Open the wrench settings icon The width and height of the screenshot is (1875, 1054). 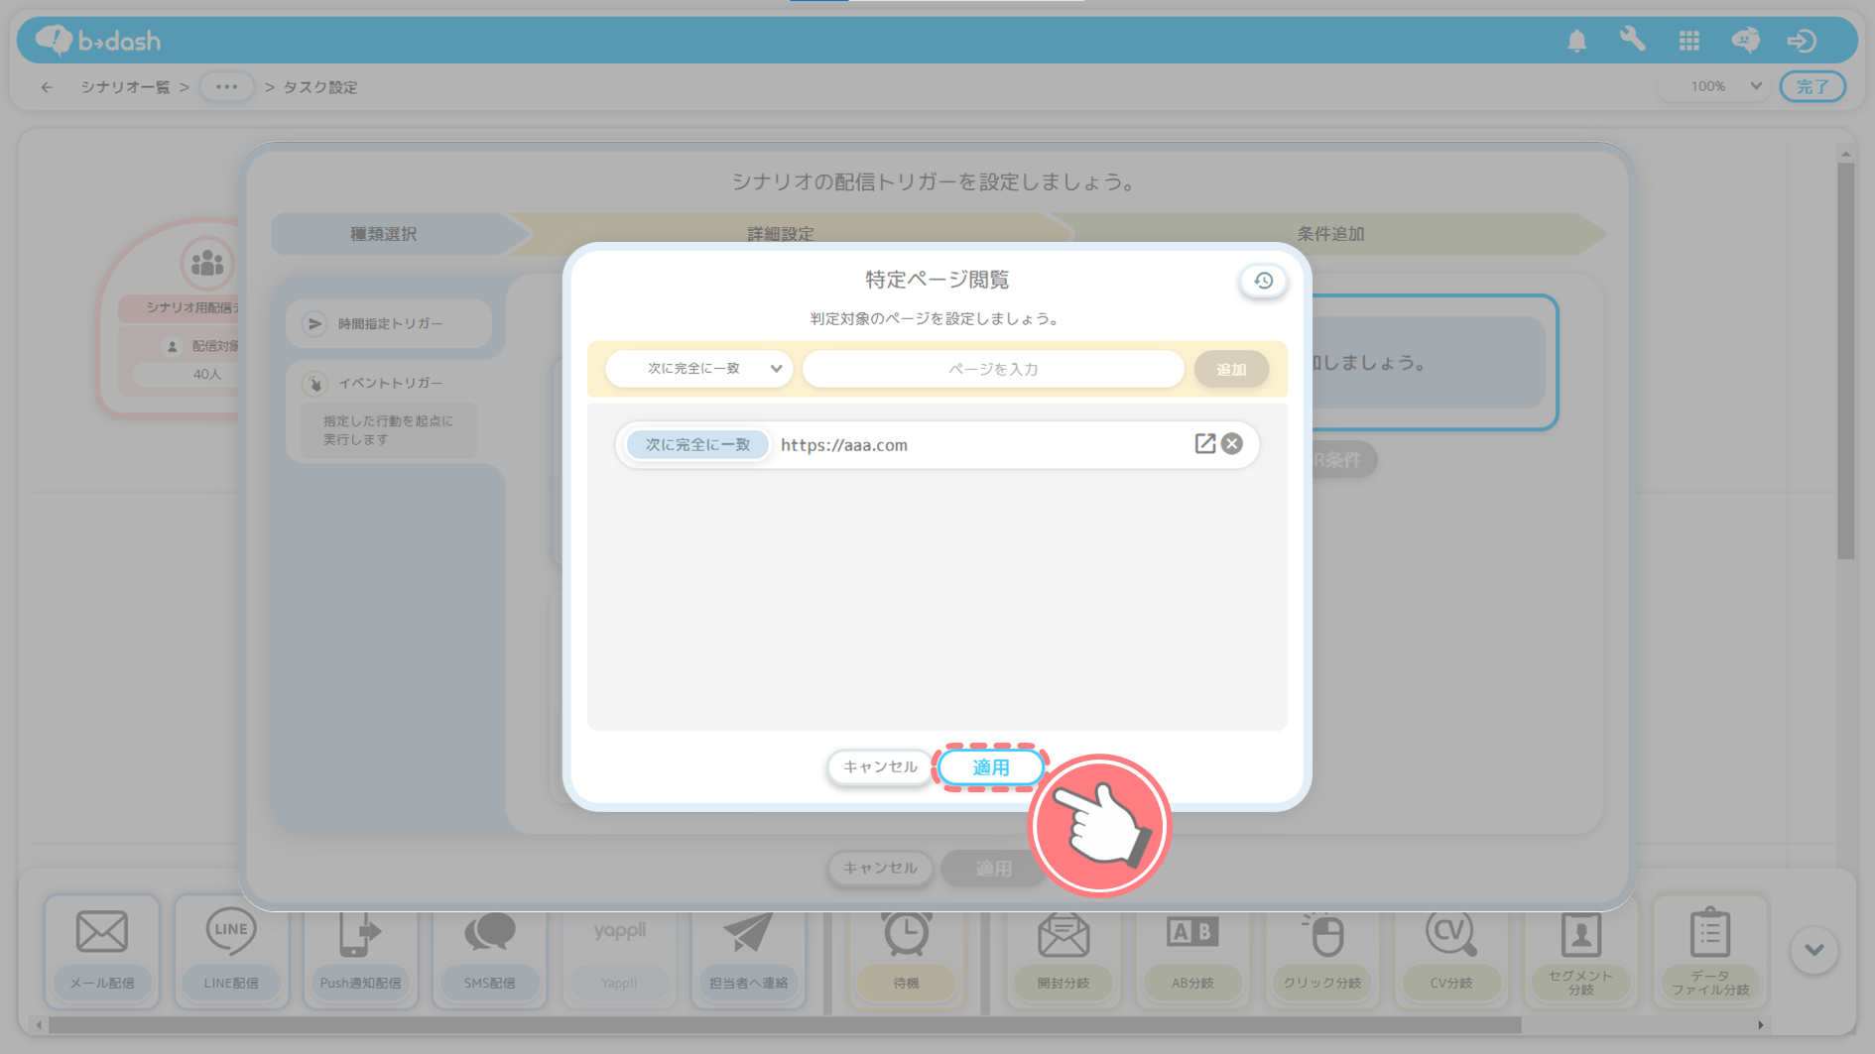tap(1632, 40)
